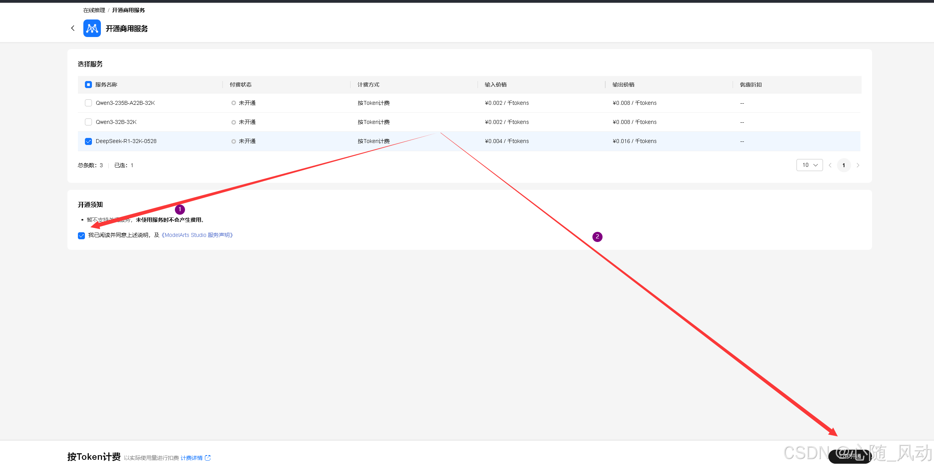The height and width of the screenshot is (468, 934).
Task: Click external link icon beside 计费详情
Action: click(208, 458)
